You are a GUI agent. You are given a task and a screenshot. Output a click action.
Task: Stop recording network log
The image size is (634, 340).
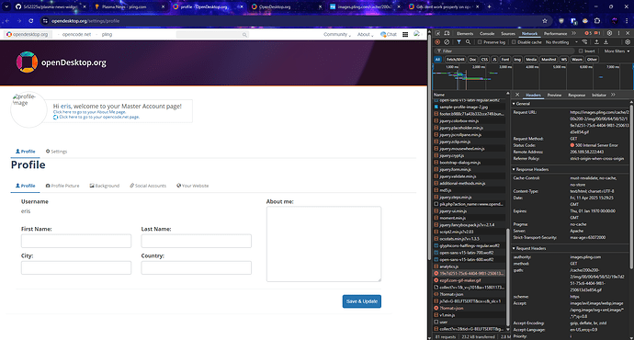(x=437, y=42)
